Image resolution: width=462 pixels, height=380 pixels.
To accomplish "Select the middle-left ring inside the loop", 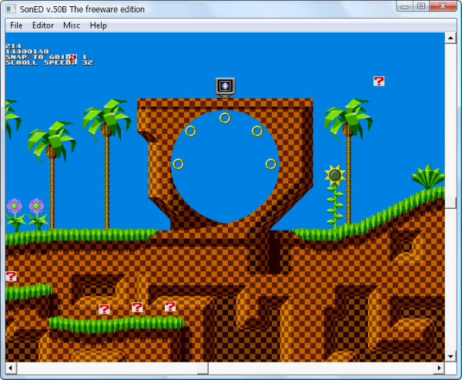I will click(x=179, y=164).
